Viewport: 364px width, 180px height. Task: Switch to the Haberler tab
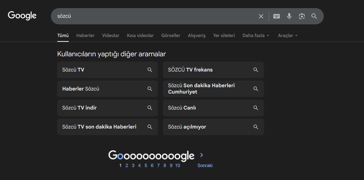point(85,35)
